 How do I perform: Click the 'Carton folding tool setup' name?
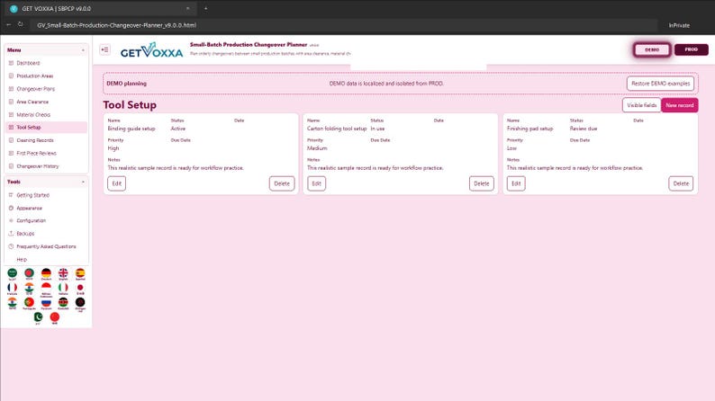337,129
